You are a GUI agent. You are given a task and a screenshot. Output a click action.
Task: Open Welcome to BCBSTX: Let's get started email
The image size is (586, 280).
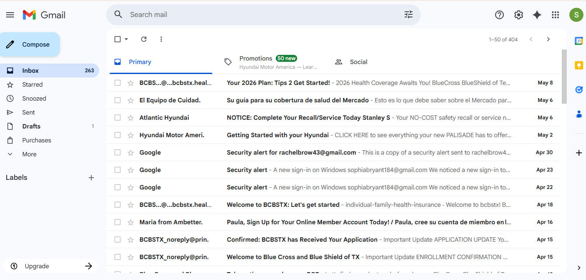coord(333,205)
